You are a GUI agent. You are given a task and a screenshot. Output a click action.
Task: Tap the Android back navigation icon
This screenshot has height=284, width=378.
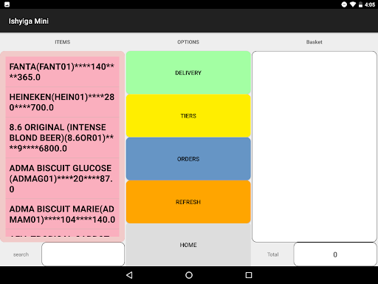pos(129,275)
